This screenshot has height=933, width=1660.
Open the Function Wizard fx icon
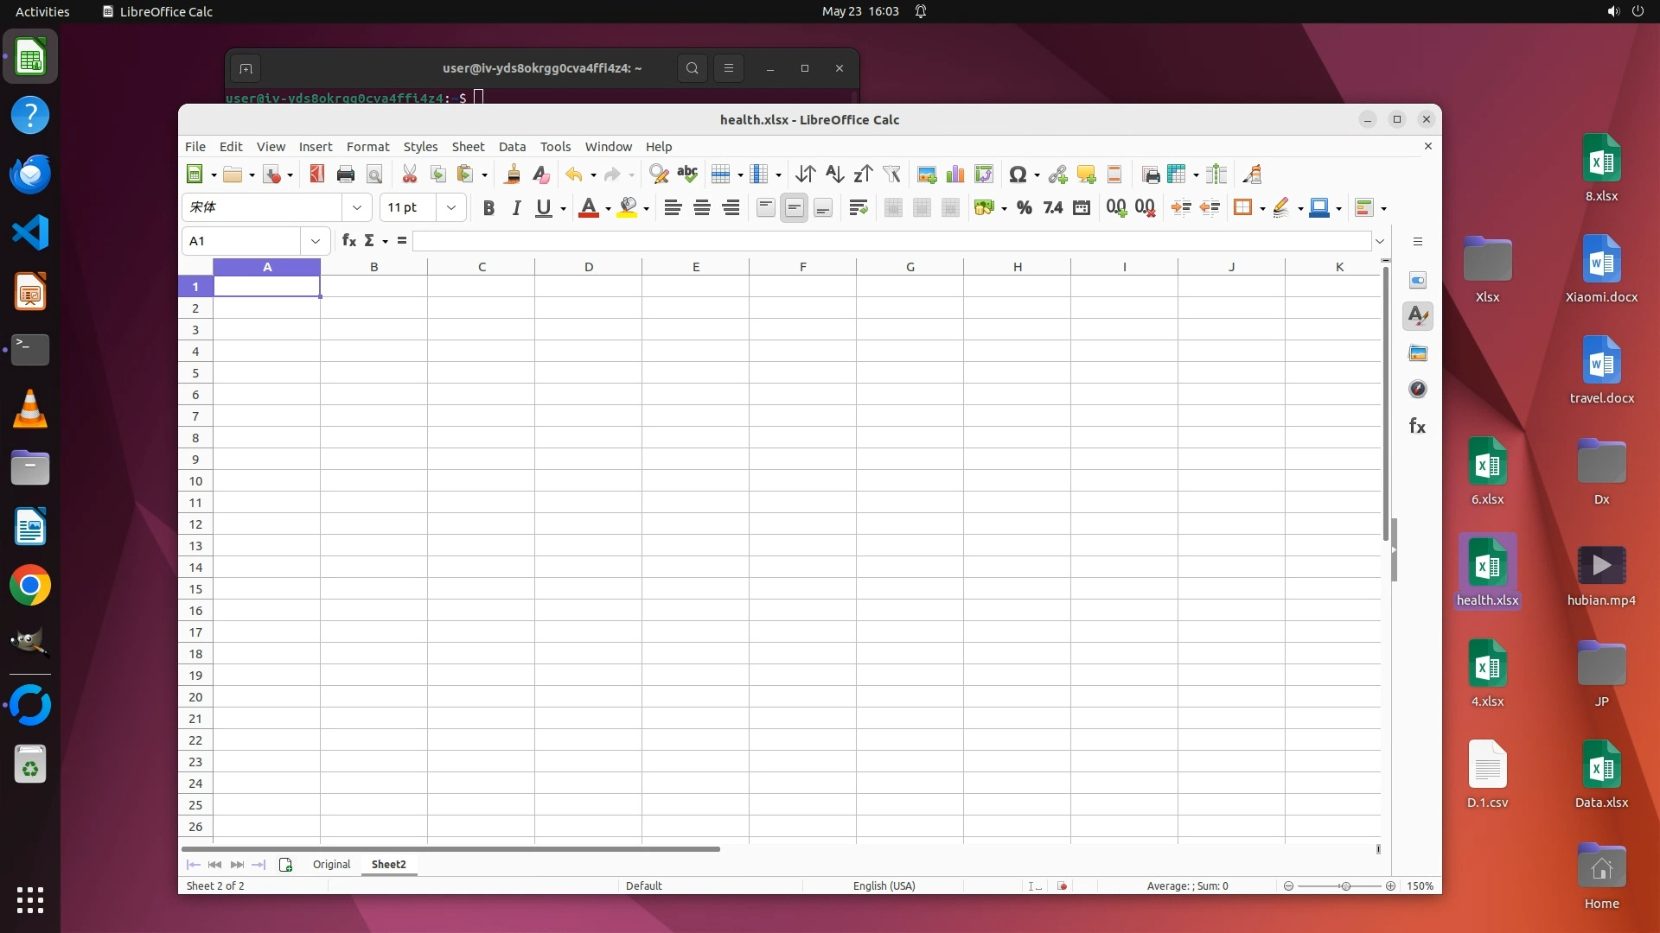[x=348, y=241]
